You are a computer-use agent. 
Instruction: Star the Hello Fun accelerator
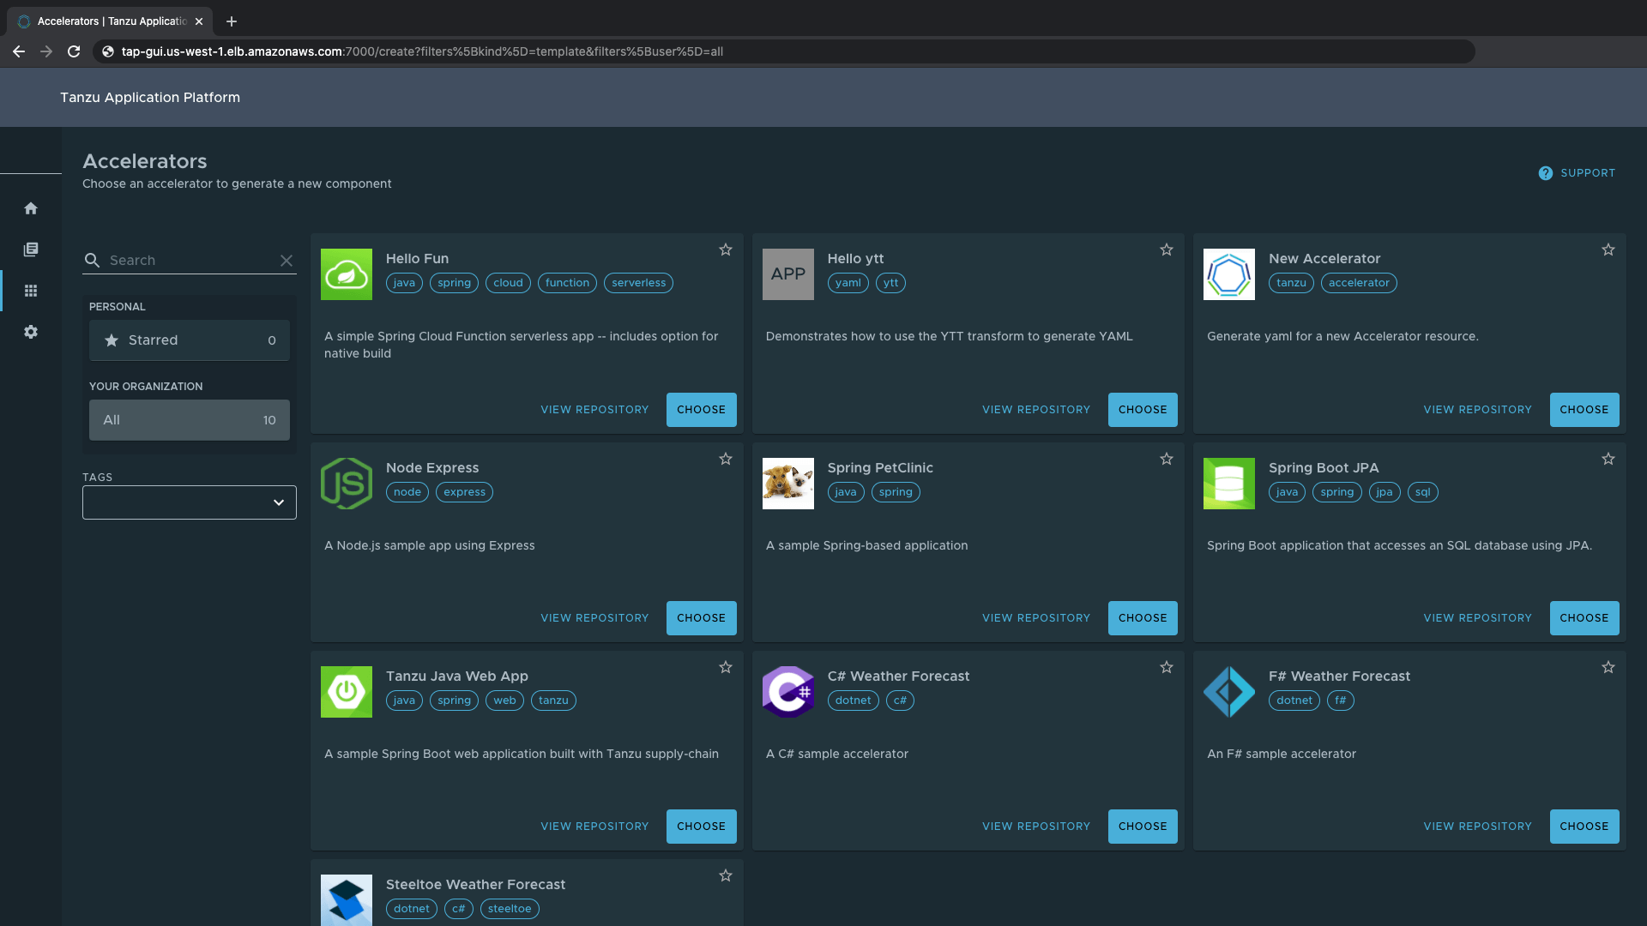click(x=726, y=250)
